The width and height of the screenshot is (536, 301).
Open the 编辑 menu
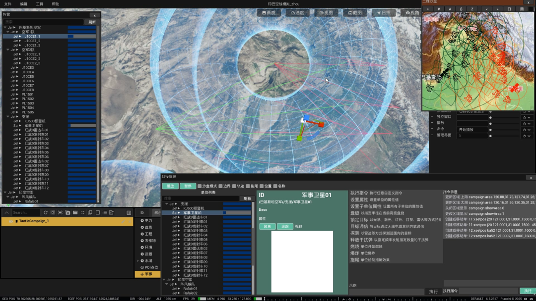(x=24, y=4)
